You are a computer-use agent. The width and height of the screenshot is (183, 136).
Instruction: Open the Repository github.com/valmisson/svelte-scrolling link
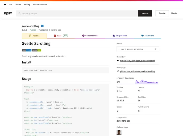pyautogui.click(x=138, y=61)
